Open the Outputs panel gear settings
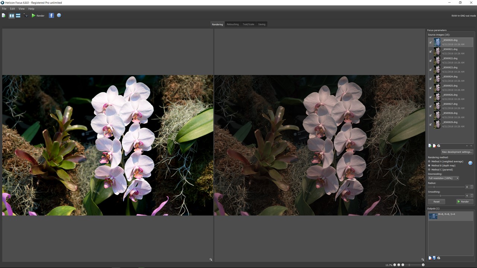477x268 pixels. (x=439, y=258)
